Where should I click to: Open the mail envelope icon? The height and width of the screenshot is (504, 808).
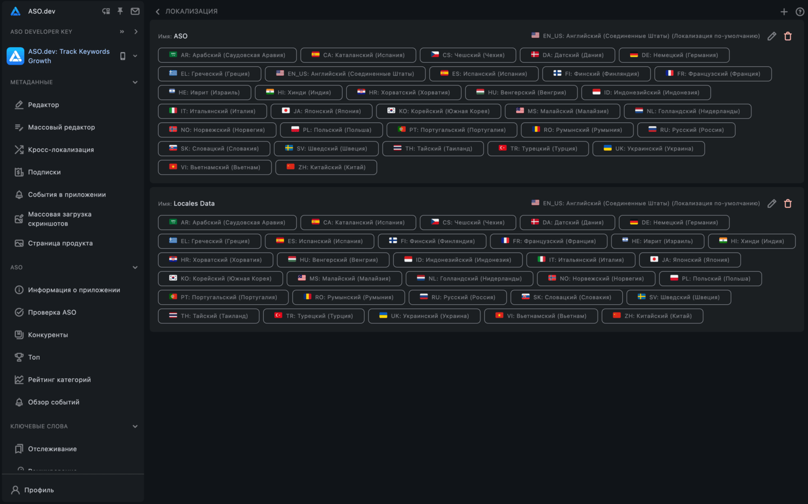click(x=135, y=11)
